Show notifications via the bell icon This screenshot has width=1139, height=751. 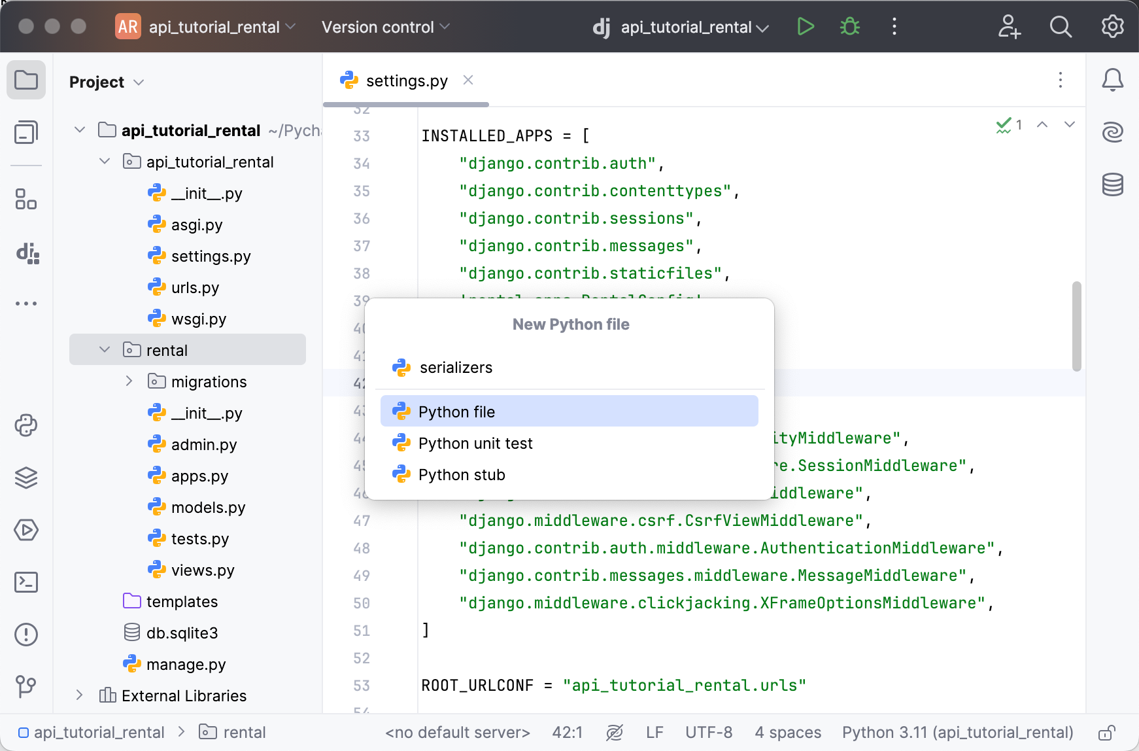click(1113, 79)
